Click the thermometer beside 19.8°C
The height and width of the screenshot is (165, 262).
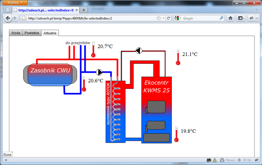coord(176,134)
